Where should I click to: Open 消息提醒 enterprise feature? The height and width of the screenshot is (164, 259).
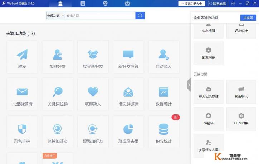coord(209,31)
